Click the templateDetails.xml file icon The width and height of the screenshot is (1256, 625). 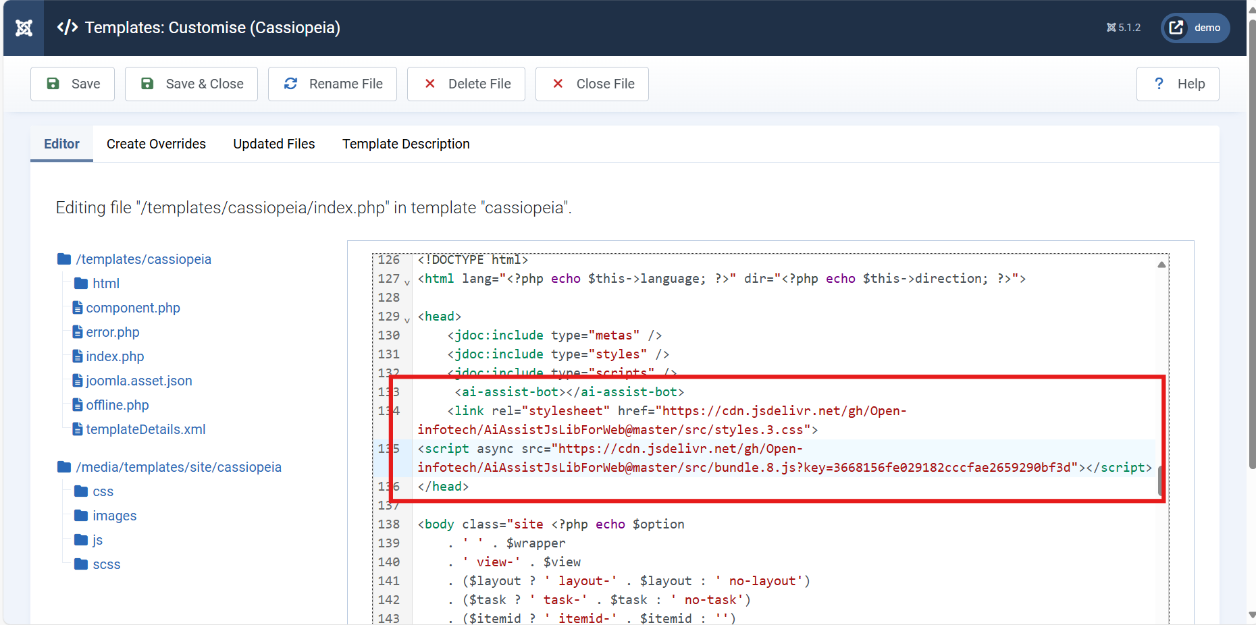point(78,429)
